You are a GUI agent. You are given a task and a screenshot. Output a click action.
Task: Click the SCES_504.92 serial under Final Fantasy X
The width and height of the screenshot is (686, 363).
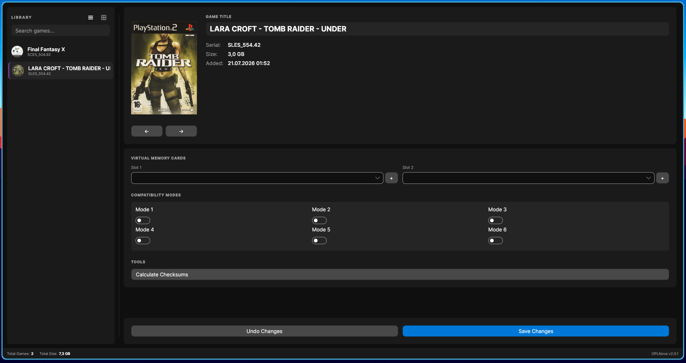39,55
